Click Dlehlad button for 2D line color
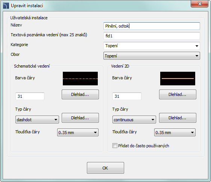 coord(178,94)
